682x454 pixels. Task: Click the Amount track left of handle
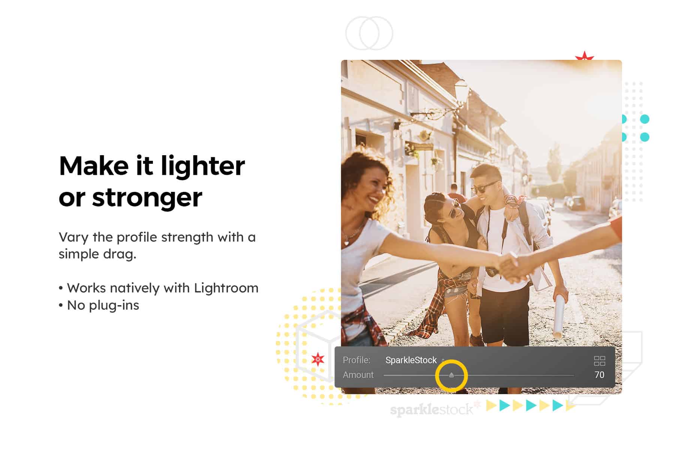click(x=416, y=375)
